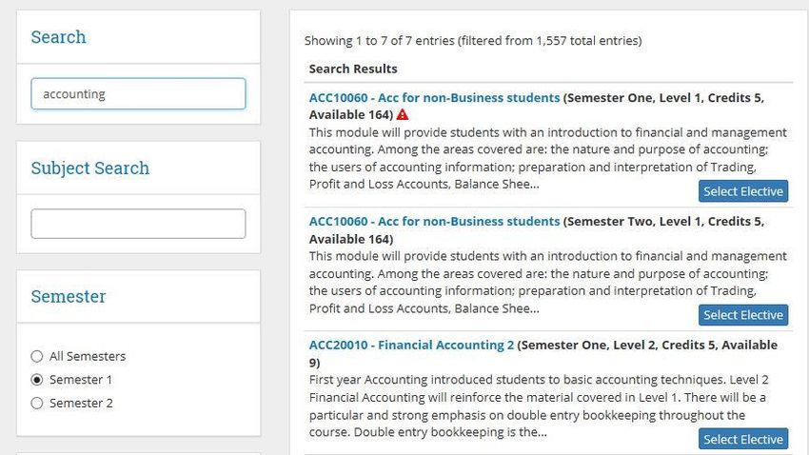
Task: Choose the Semester 1 radio button
Action: (x=36, y=380)
